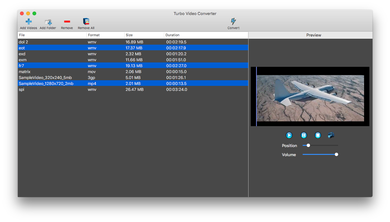390x222 pixels.
Task: Select the 'dol 2' file row
Action: click(133, 42)
